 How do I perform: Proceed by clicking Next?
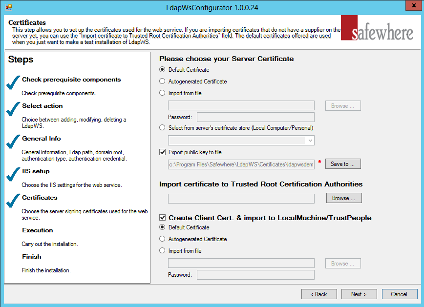point(359,294)
